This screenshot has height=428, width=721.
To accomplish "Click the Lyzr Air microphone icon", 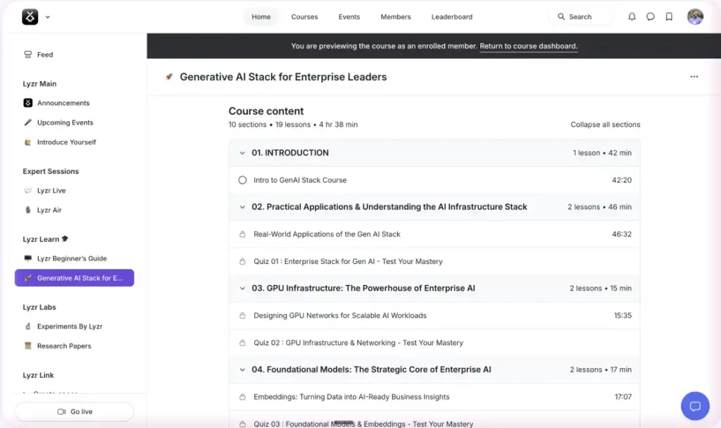I will (27, 210).
